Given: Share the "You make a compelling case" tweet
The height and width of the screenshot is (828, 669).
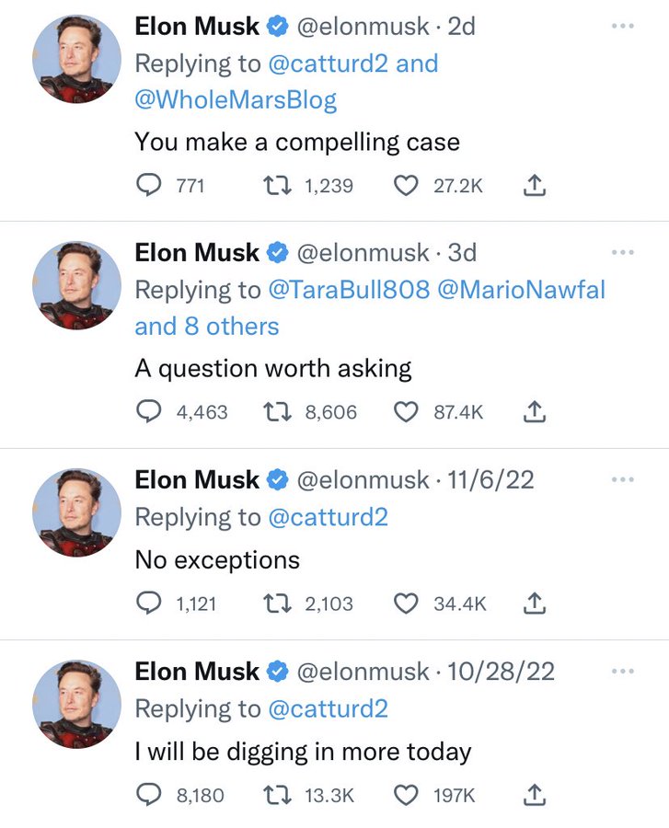Looking at the screenshot, I should 535,186.
